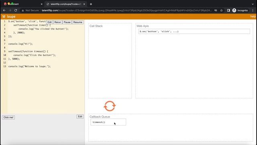The image size is (257, 145).
Task: Close the Document tab
Action: point(41,4)
